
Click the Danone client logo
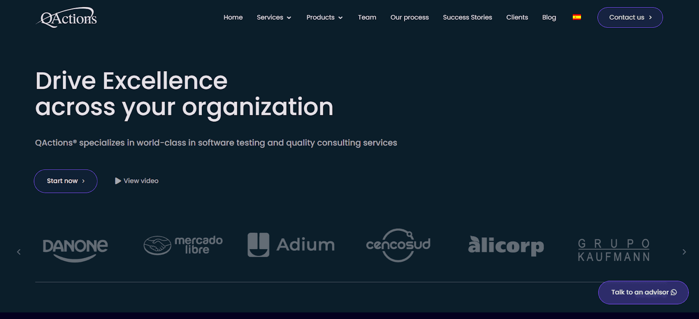pos(75,250)
